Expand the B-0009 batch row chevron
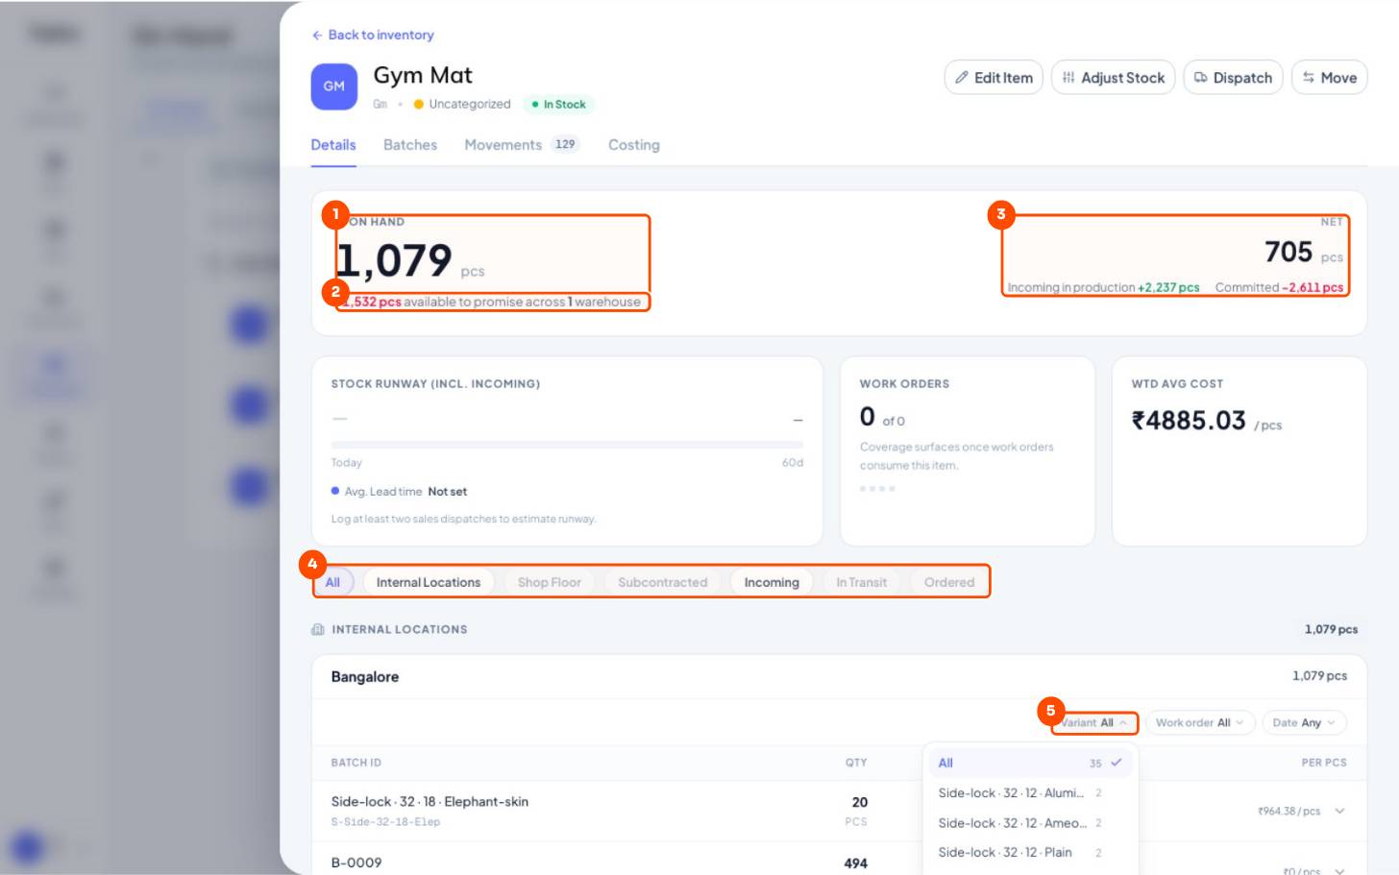The width and height of the screenshot is (1399, 875). click(x=1339, y=870)
